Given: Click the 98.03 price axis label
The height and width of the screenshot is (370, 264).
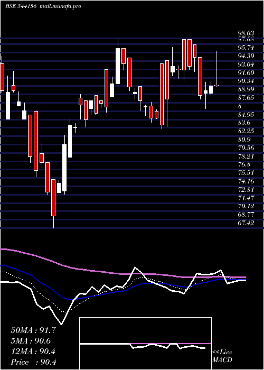Looking at the screenshot, I should [246, 34].
